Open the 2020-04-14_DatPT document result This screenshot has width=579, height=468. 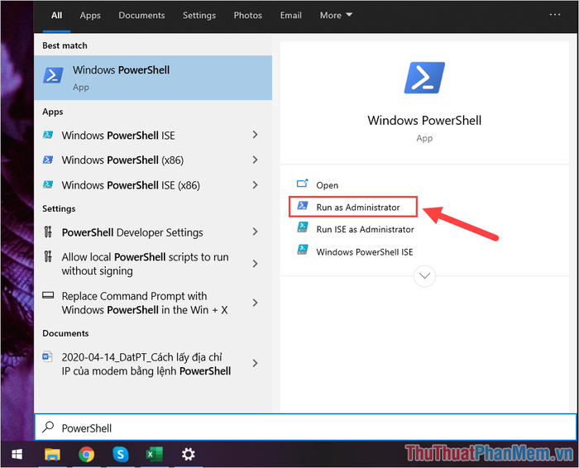pyautogui.click(x=153, y=364)
